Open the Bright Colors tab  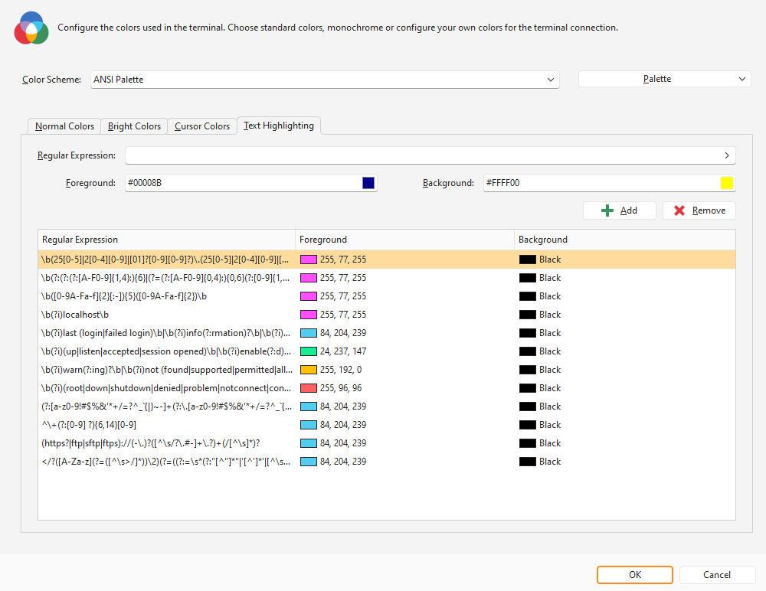pos(134,126)
